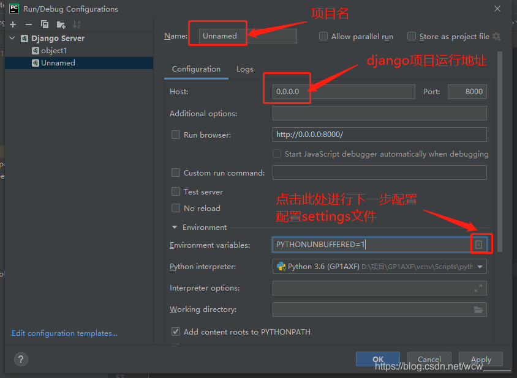Image resolution: width=517 pixels, height=378 pixels.
Task: Click the PyCharm logo in title bar
Action: 14,9
